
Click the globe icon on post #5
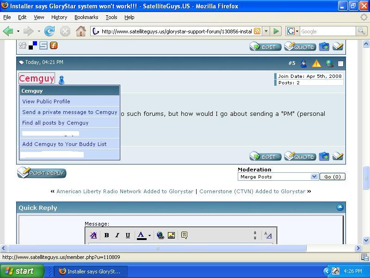pos(330,63)
